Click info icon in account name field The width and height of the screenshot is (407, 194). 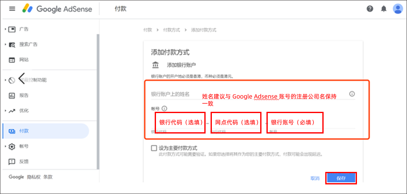(352, 94)
